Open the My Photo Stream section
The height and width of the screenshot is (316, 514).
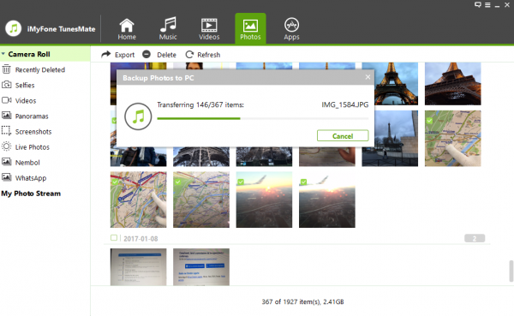[x=31, y=194]
